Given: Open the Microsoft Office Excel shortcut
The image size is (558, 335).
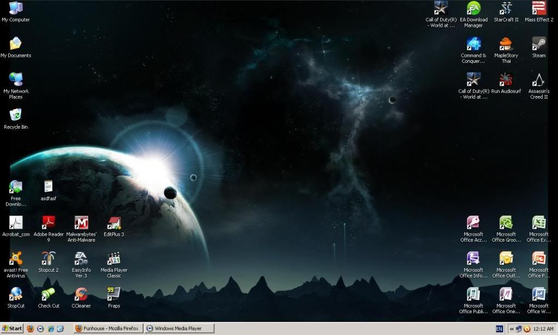Looking at the screenshot, I should point(539,223).
